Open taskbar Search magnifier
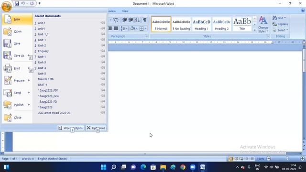Image resolution: width=306 pixels, height=172 pixels. click(114, 167)
